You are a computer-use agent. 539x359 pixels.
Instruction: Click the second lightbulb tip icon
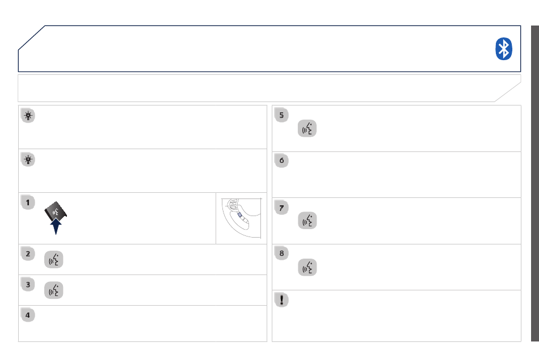click(28, 160)
